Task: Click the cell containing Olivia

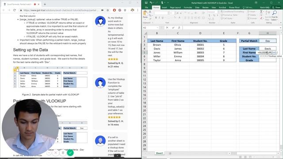Action: pyautogui.click(x=178, y=45)
